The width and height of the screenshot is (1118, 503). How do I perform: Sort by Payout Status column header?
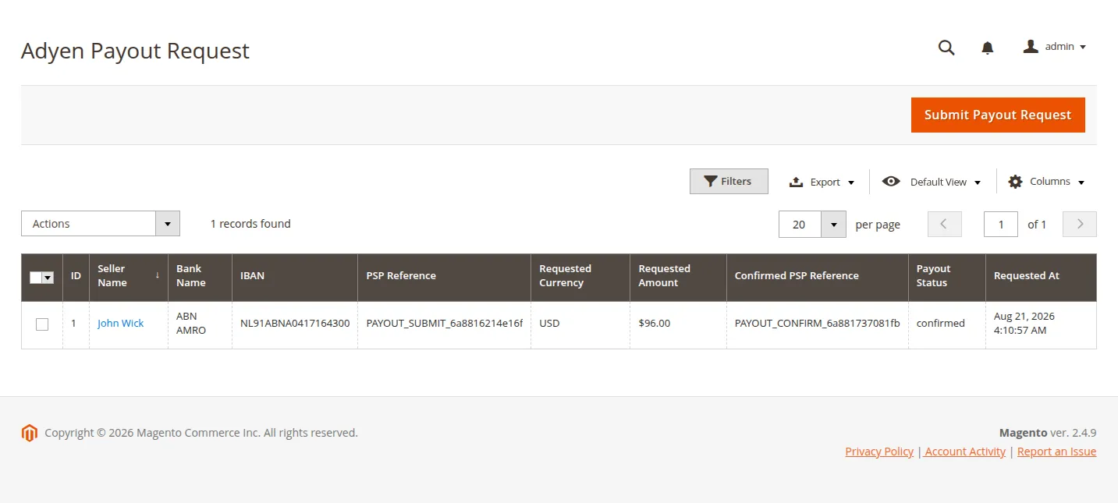pyautogui.click(x=947, y=276)
